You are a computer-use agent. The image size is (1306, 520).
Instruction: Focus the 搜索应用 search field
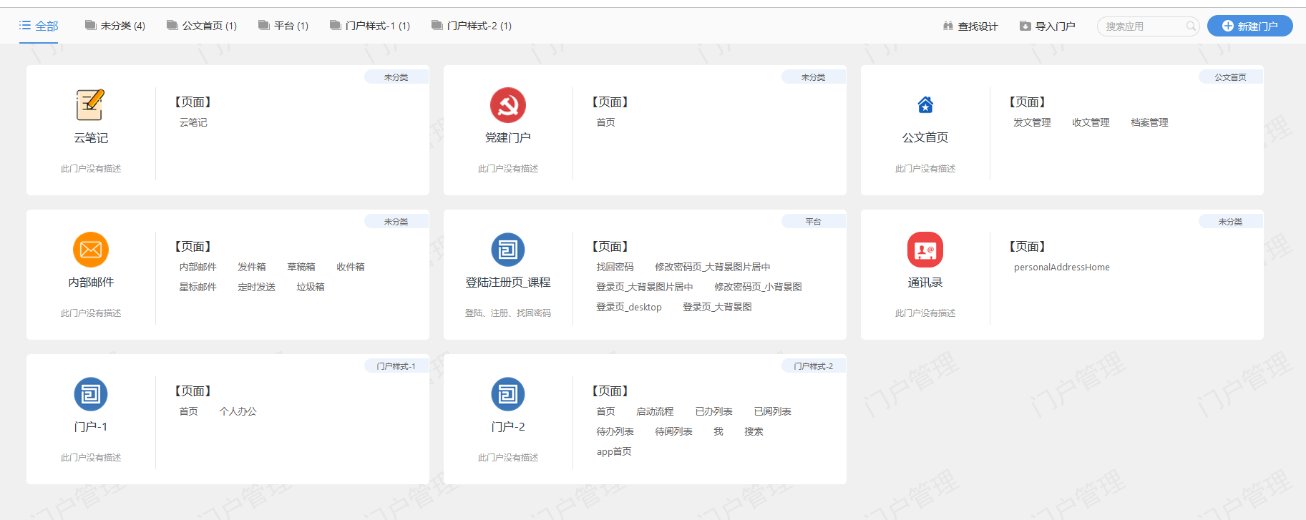click(1142, 26)
